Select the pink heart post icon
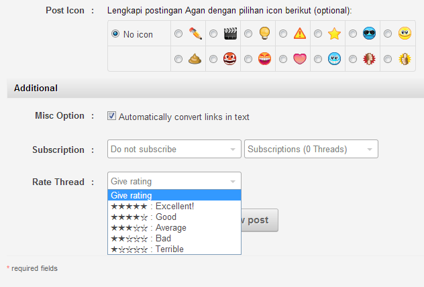424x287 pixels. 300,58
